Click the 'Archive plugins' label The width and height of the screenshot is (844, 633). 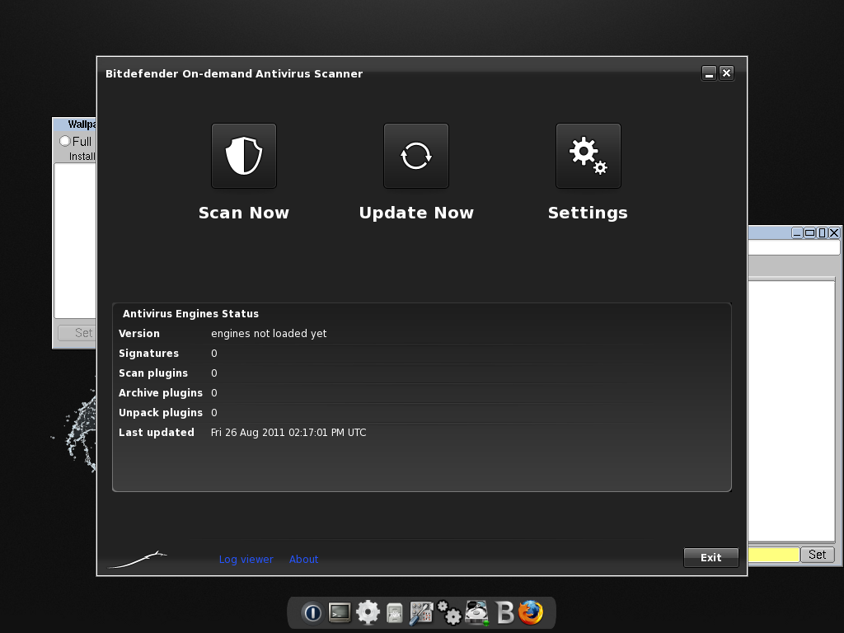161,393
